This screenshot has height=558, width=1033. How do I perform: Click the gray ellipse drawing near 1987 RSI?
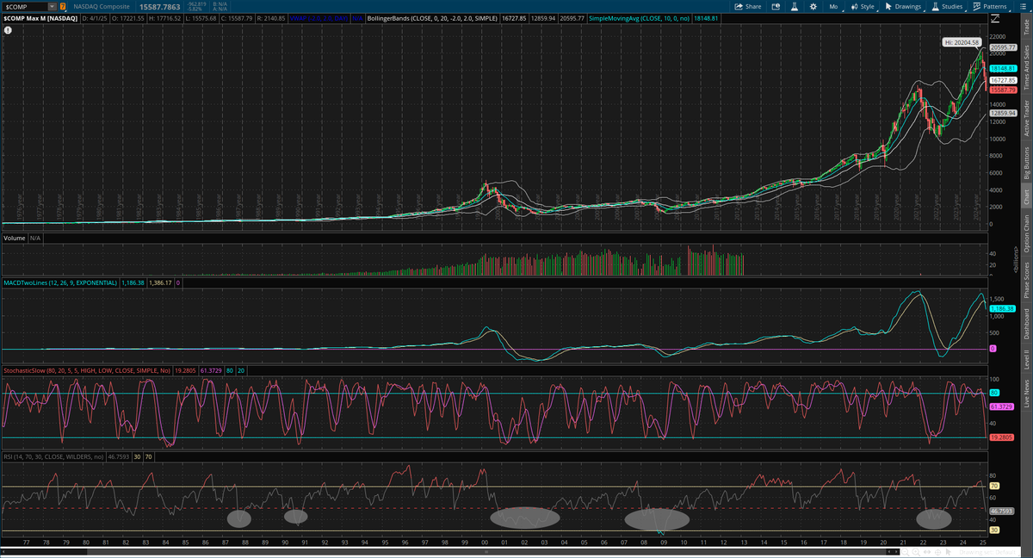coord(239,518)
